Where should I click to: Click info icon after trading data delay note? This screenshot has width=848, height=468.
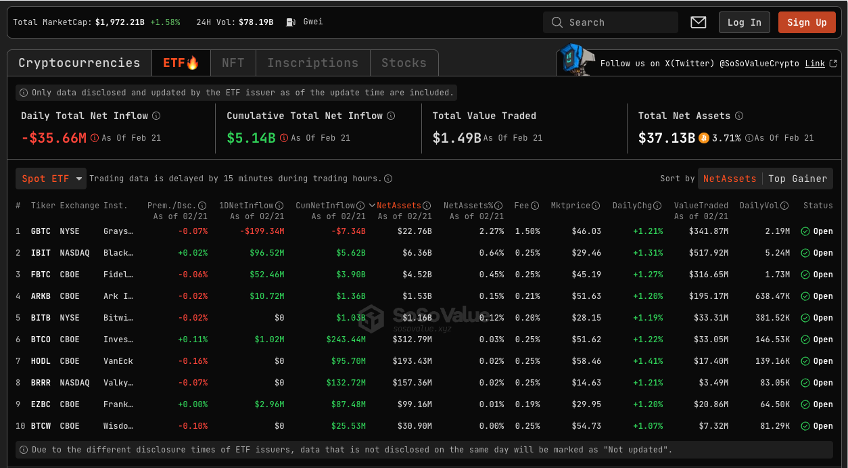click(x=388, y=179)
